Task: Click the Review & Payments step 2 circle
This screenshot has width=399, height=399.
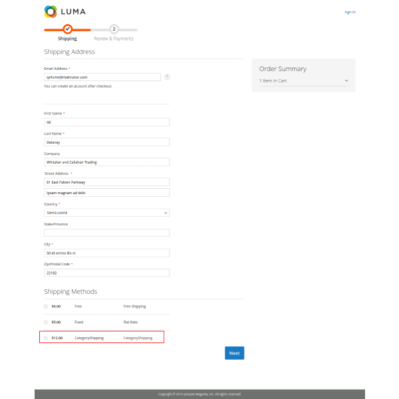Action: [114, 29]
